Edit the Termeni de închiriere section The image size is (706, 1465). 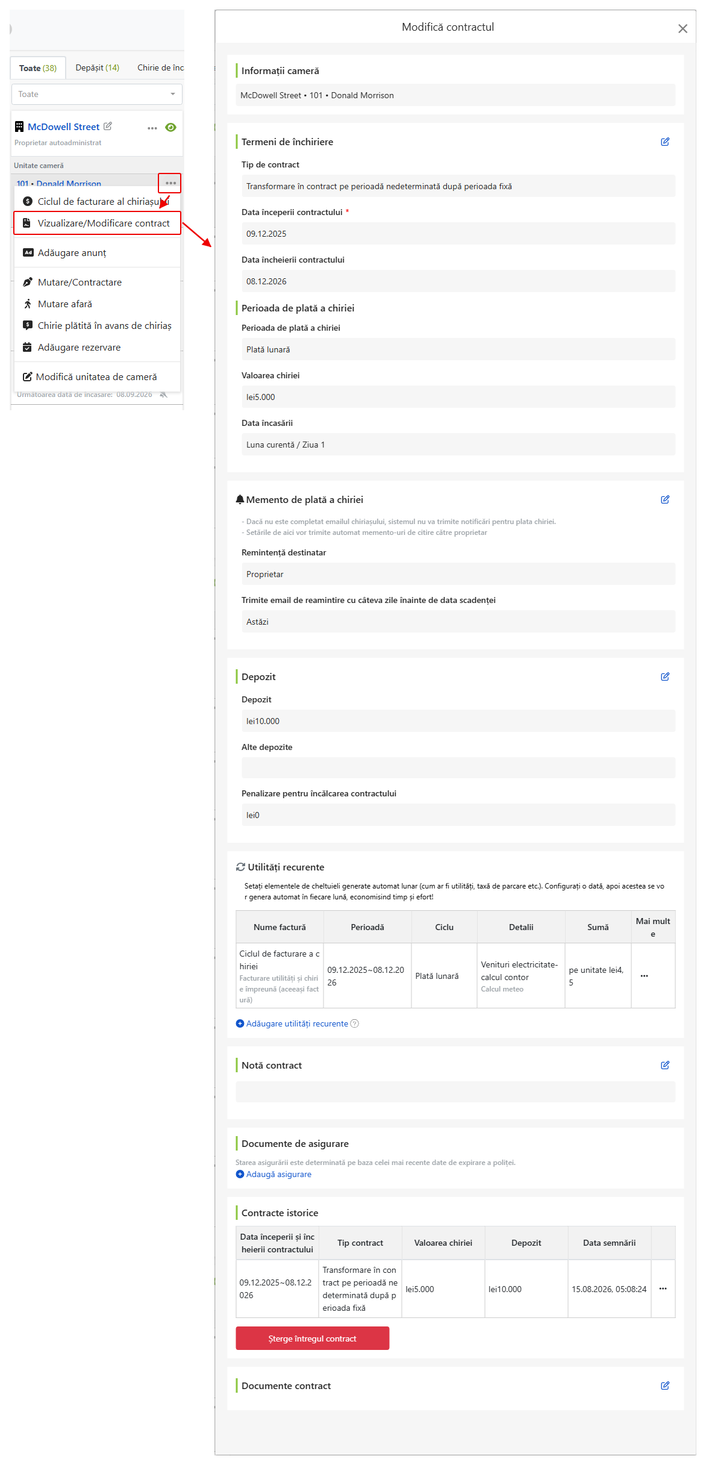(665, 142)
